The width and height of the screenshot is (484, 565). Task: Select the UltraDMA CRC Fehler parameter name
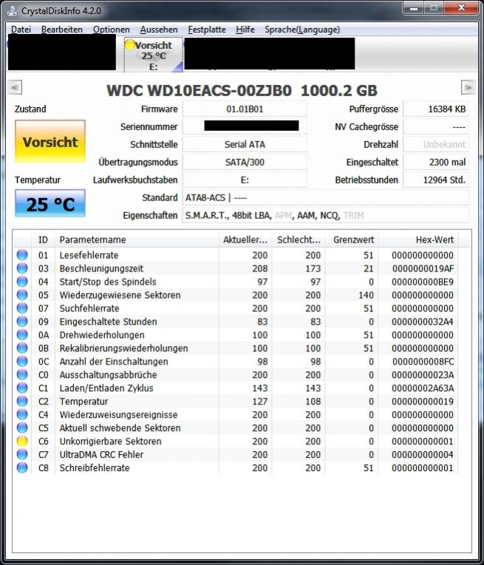101,454
